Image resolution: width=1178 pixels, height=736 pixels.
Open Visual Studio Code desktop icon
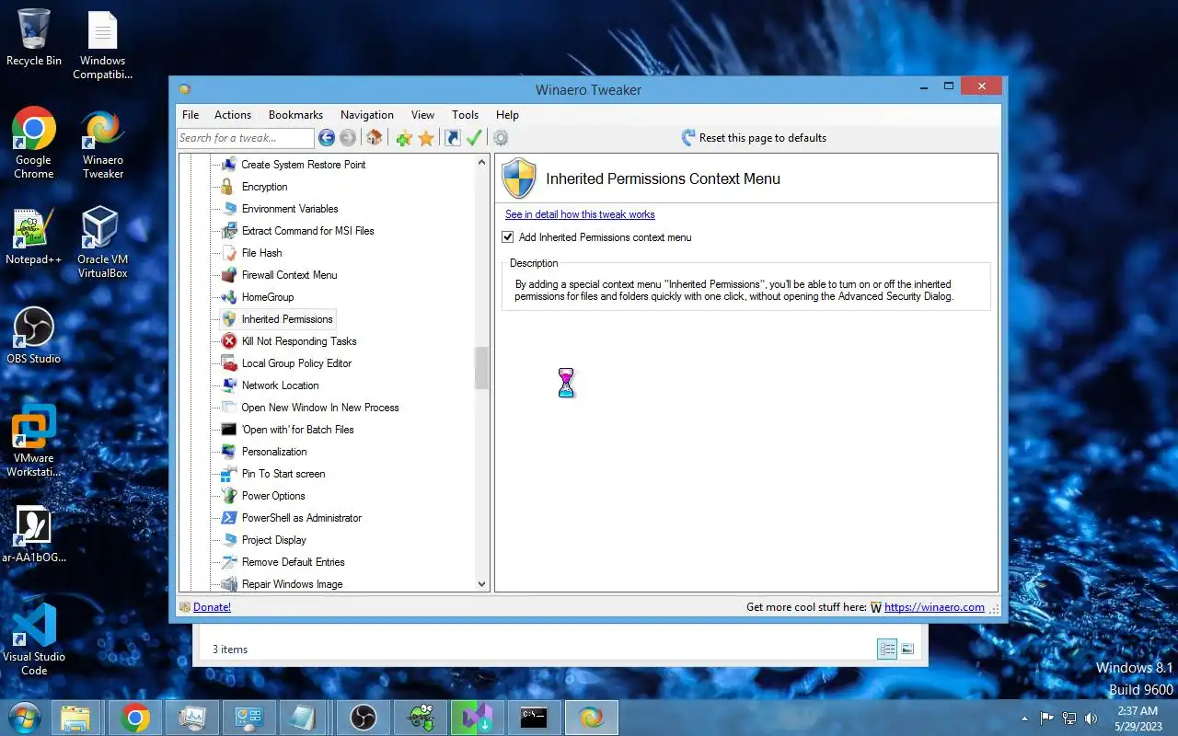point(34,640)
